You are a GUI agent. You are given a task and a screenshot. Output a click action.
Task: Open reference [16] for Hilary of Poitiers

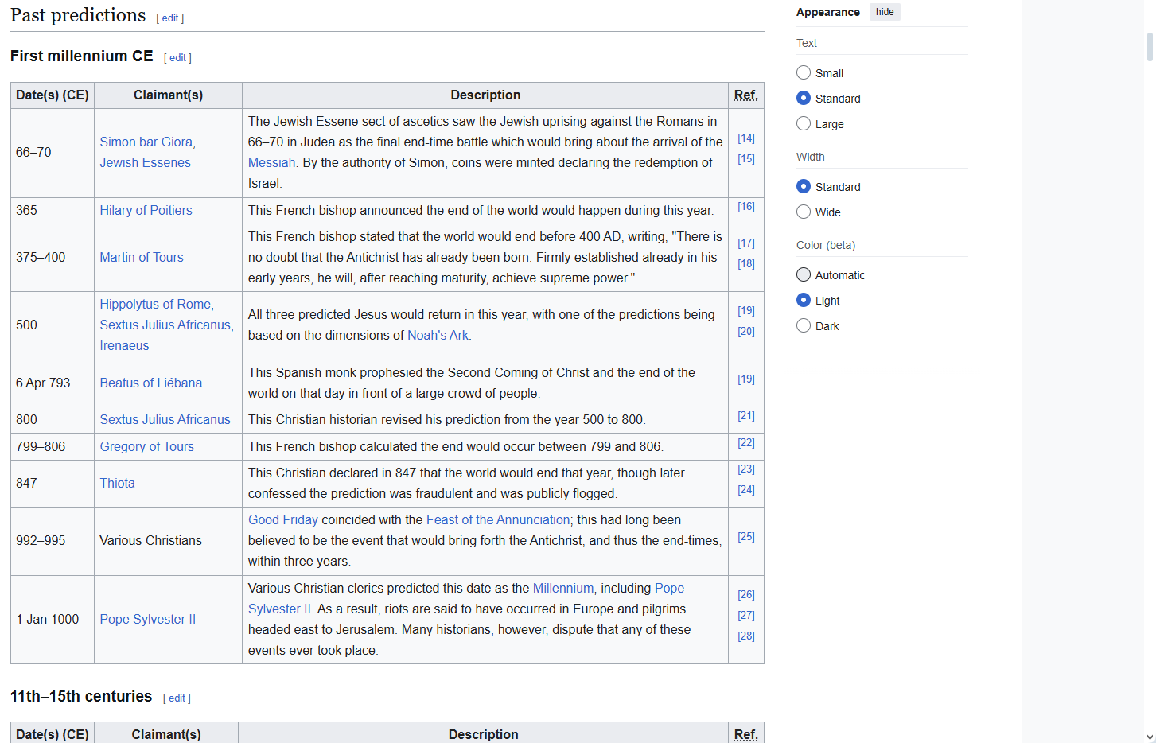746,206
